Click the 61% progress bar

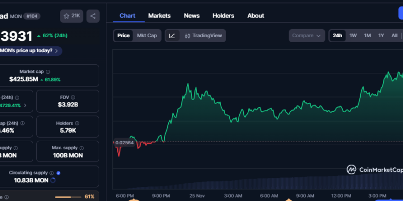(68, 196)
